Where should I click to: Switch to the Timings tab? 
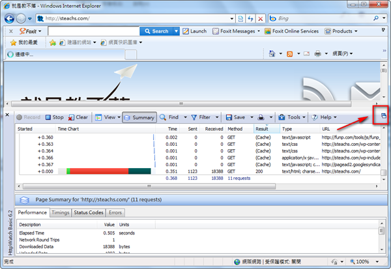click(x=59, y=212)
